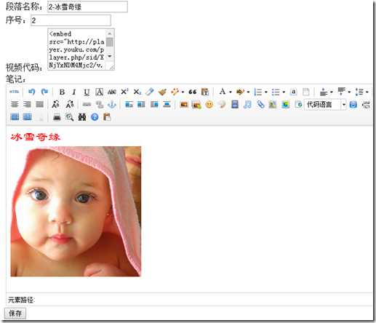The height and width of the screenshot is (323, 376).
Task: Click the 保存 save button
Action: [x=15, y=314]
